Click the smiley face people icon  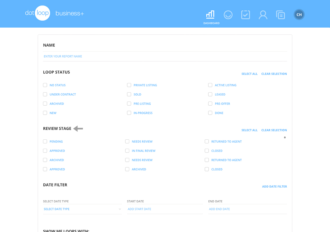tap(228, 15)
